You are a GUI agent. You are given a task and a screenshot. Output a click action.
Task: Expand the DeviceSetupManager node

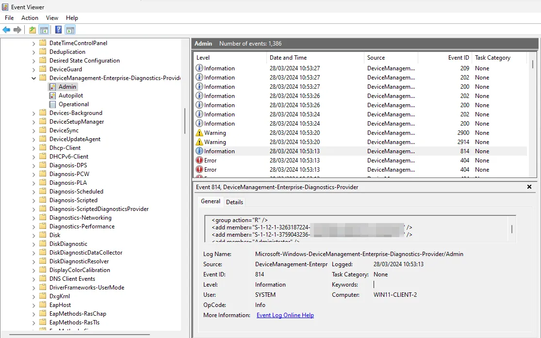tap(33, 122)
